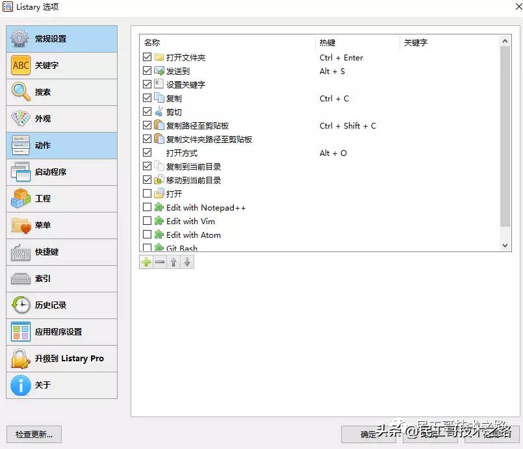Click the action list scrollbar thumb

click(505, 136)
